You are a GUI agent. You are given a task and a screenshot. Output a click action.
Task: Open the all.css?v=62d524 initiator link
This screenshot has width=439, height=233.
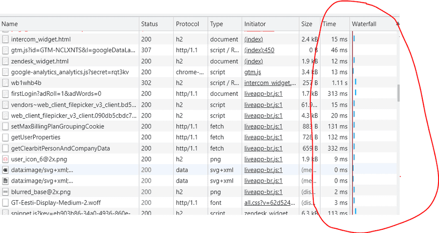(269, 202)
